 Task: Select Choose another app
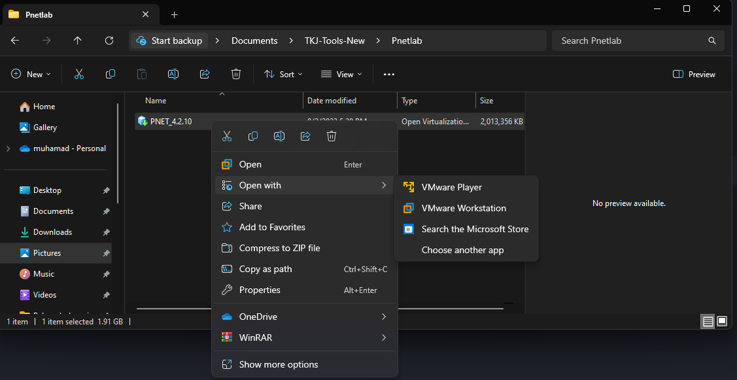pos(466,250)
